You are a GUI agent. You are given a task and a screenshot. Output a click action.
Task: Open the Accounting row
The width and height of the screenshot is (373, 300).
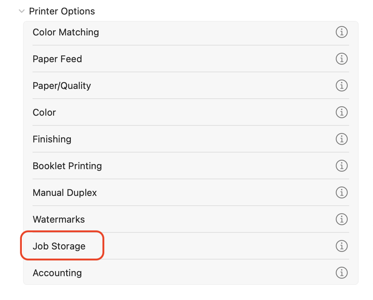click(191, 273)
